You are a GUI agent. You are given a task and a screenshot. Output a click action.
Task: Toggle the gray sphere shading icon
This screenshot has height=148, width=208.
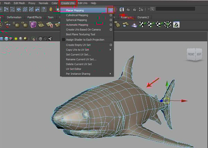tap(20, 39)
